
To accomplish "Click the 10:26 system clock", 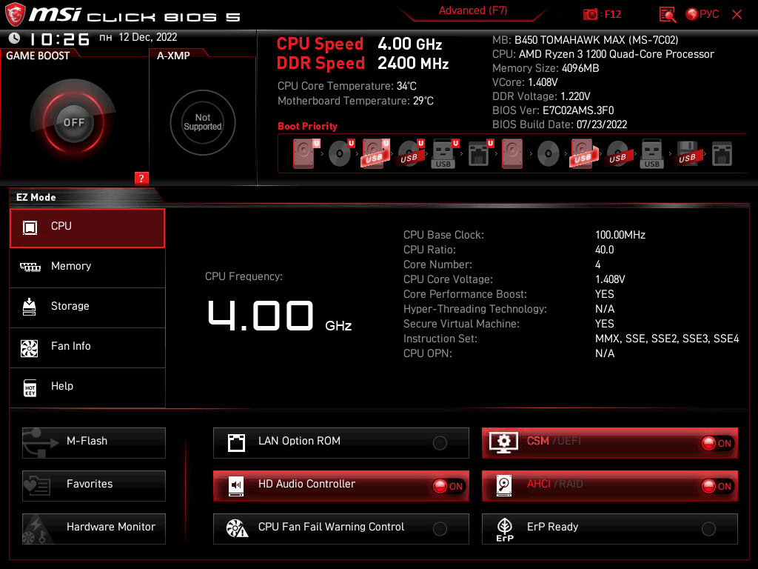I will click(59, 39).
